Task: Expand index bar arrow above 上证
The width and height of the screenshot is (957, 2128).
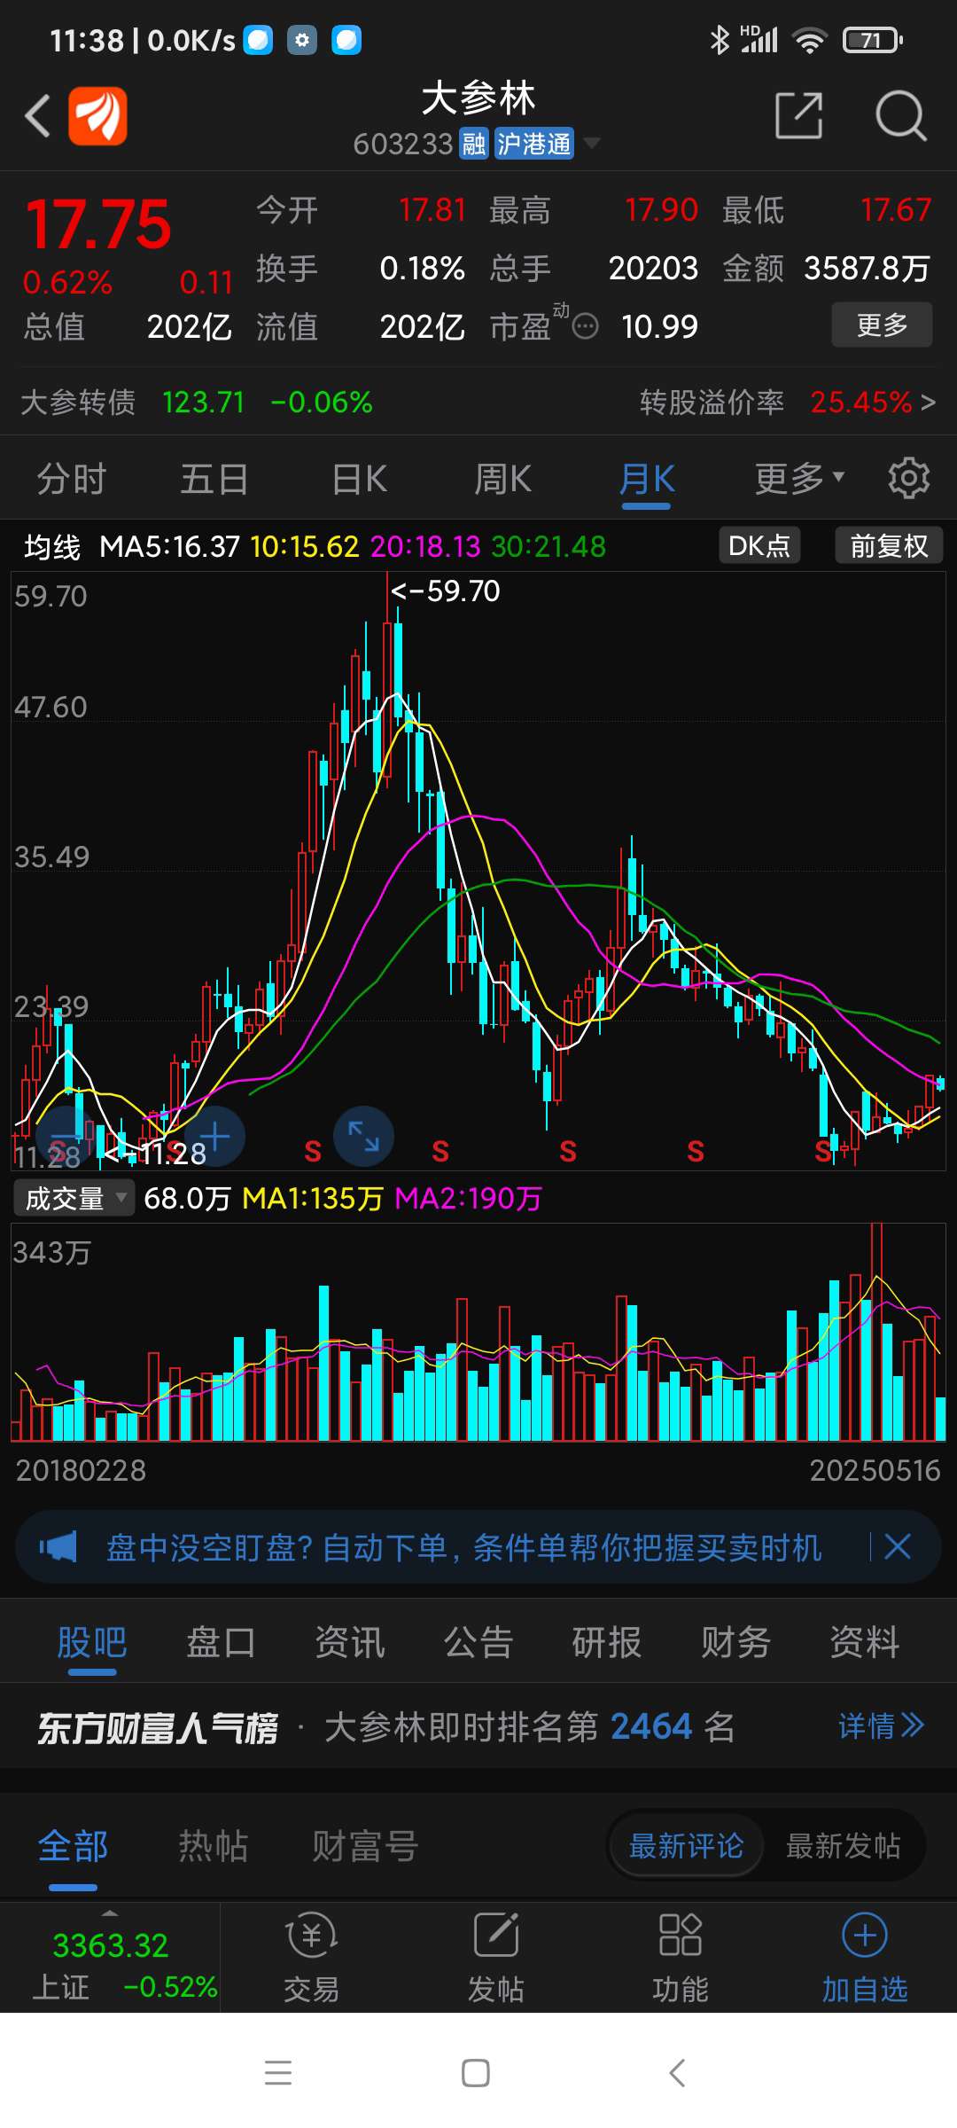Action: pos(110,1913)
